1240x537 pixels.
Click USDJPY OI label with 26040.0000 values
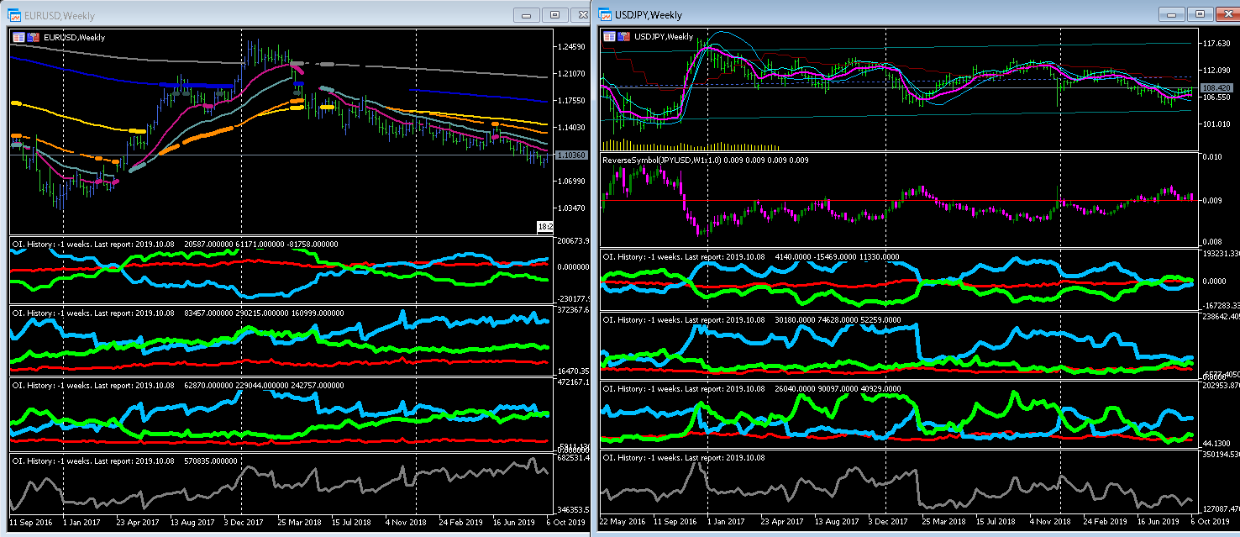coord(752,389)
